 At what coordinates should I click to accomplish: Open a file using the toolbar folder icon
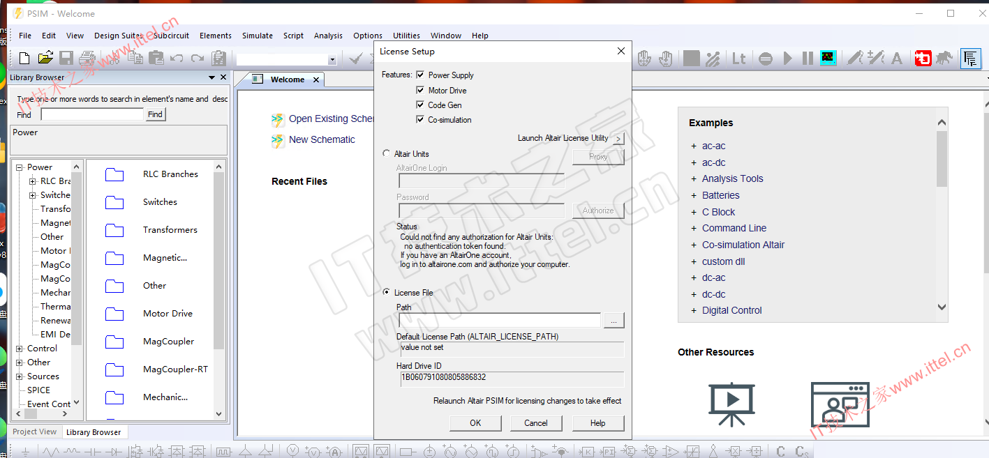45,59
